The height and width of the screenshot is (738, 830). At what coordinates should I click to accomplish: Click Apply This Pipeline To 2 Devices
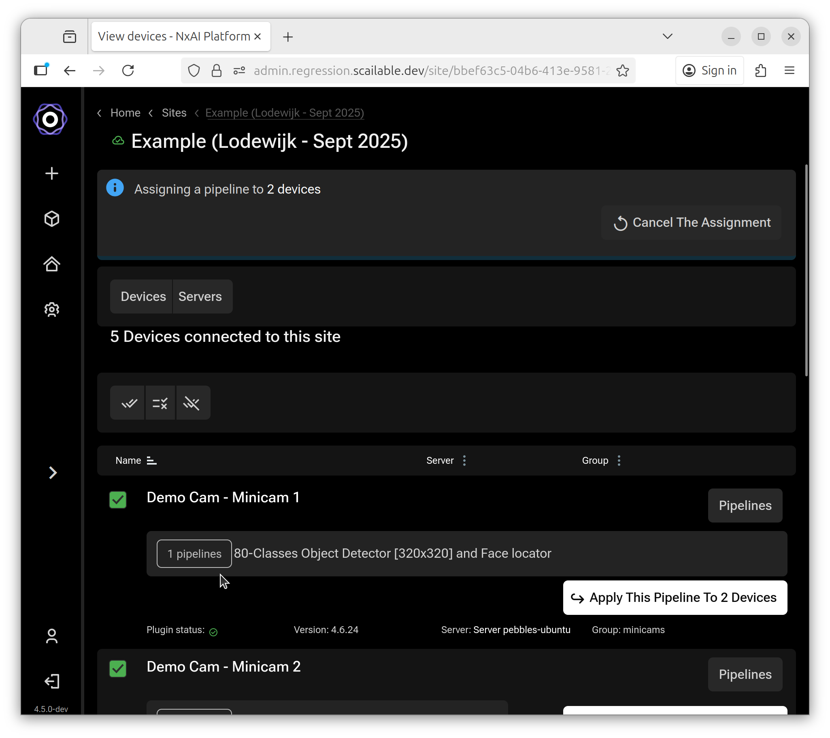pyautogui.click(x=675, y=597)
